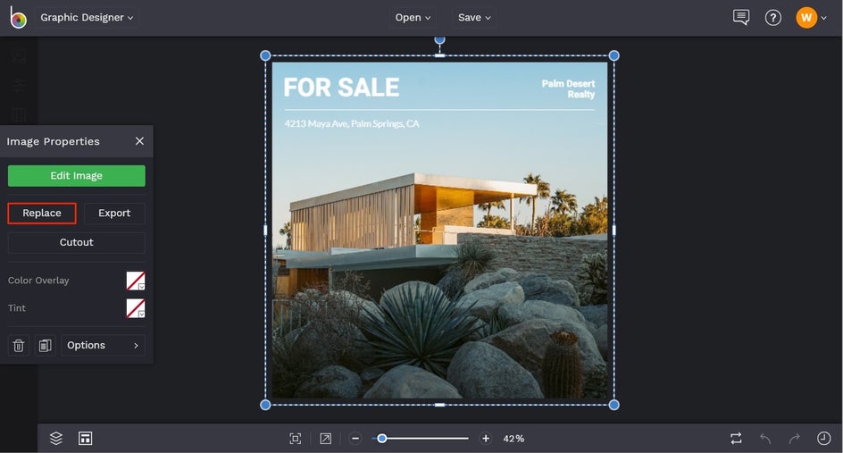Click the Export button
This screenshot has width=843, height=453.
pyautogui.click(x=114, y=213)
